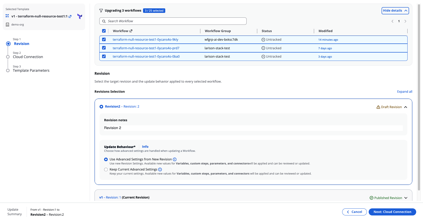Go to Step 1 Revision

tap(21, 44)
